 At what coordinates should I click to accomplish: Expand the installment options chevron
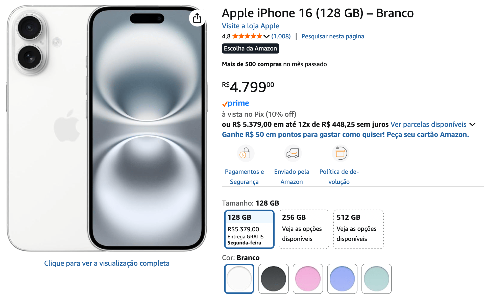(x=472, y=124)
